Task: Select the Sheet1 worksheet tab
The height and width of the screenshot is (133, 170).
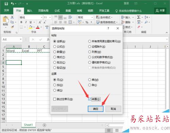Action: 29,125
